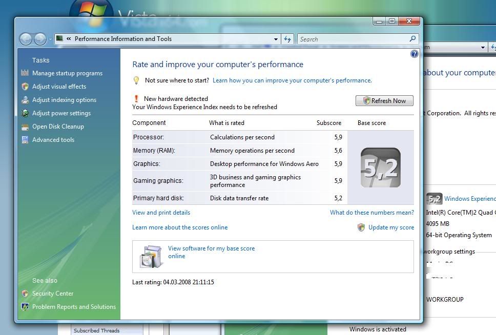
Task: Open Adjust power settings
Action: pyautogui.click(x=61, y=113)
